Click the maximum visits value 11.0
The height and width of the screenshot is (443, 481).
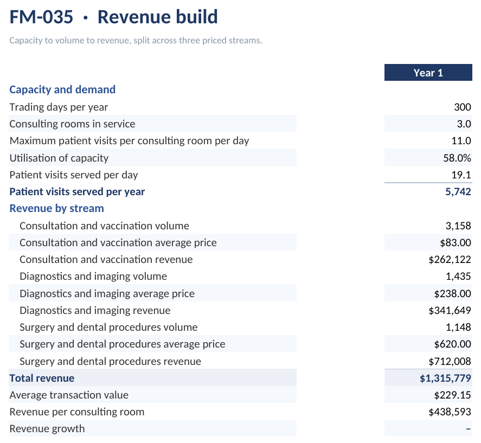[x=461, y=141]
